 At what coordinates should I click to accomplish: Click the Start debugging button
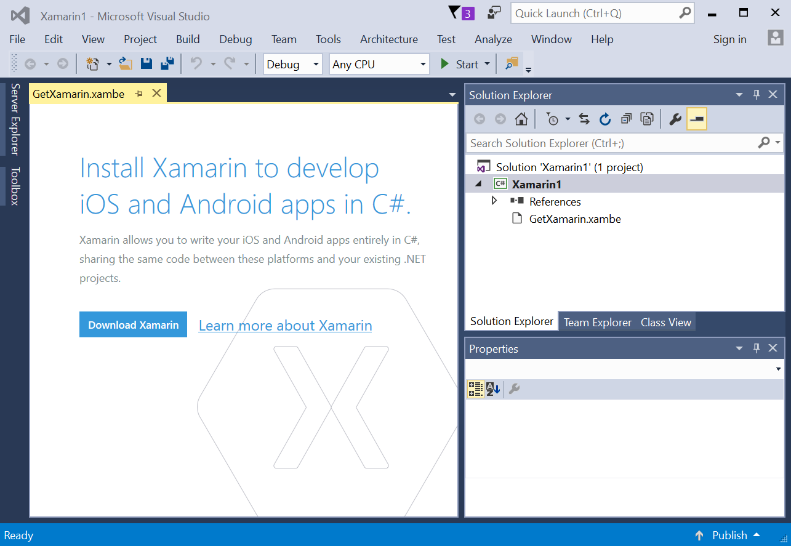click(459, 64)
